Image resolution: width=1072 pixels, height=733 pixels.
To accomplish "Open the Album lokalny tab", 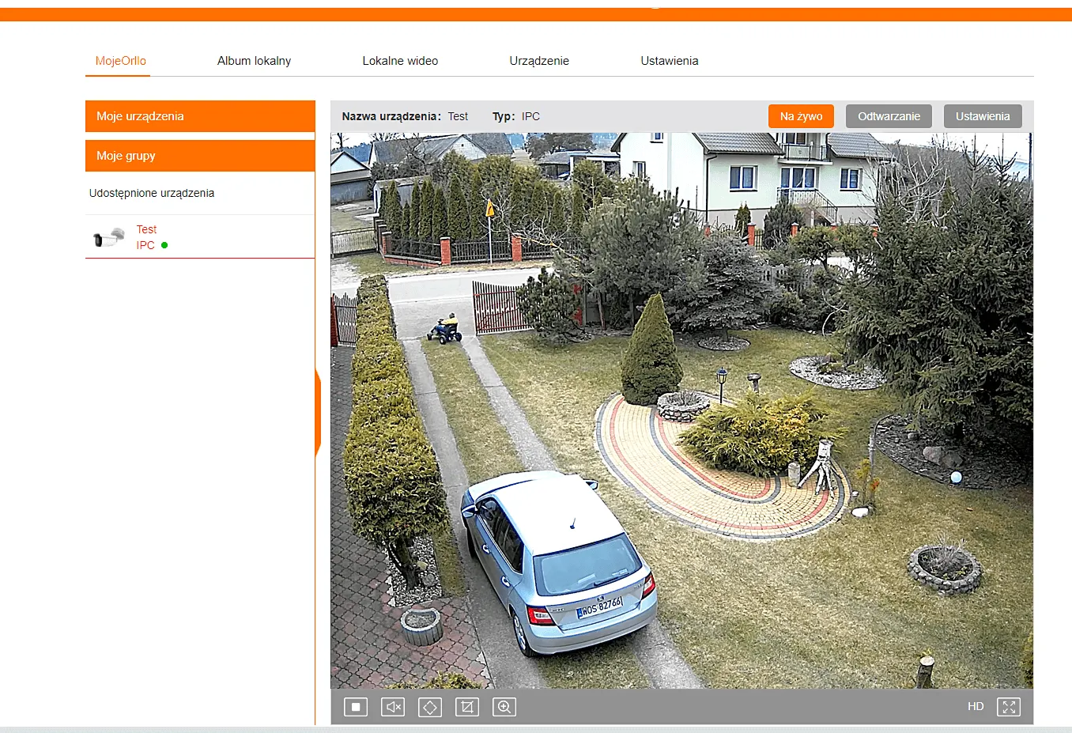I will [x=254, y=61].
